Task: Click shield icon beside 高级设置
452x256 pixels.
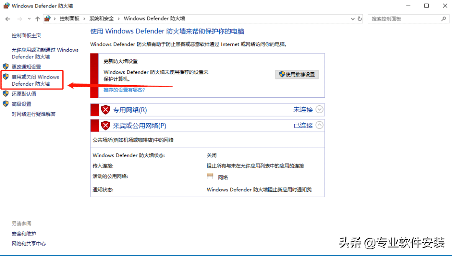Action: [x=5, y=104]
